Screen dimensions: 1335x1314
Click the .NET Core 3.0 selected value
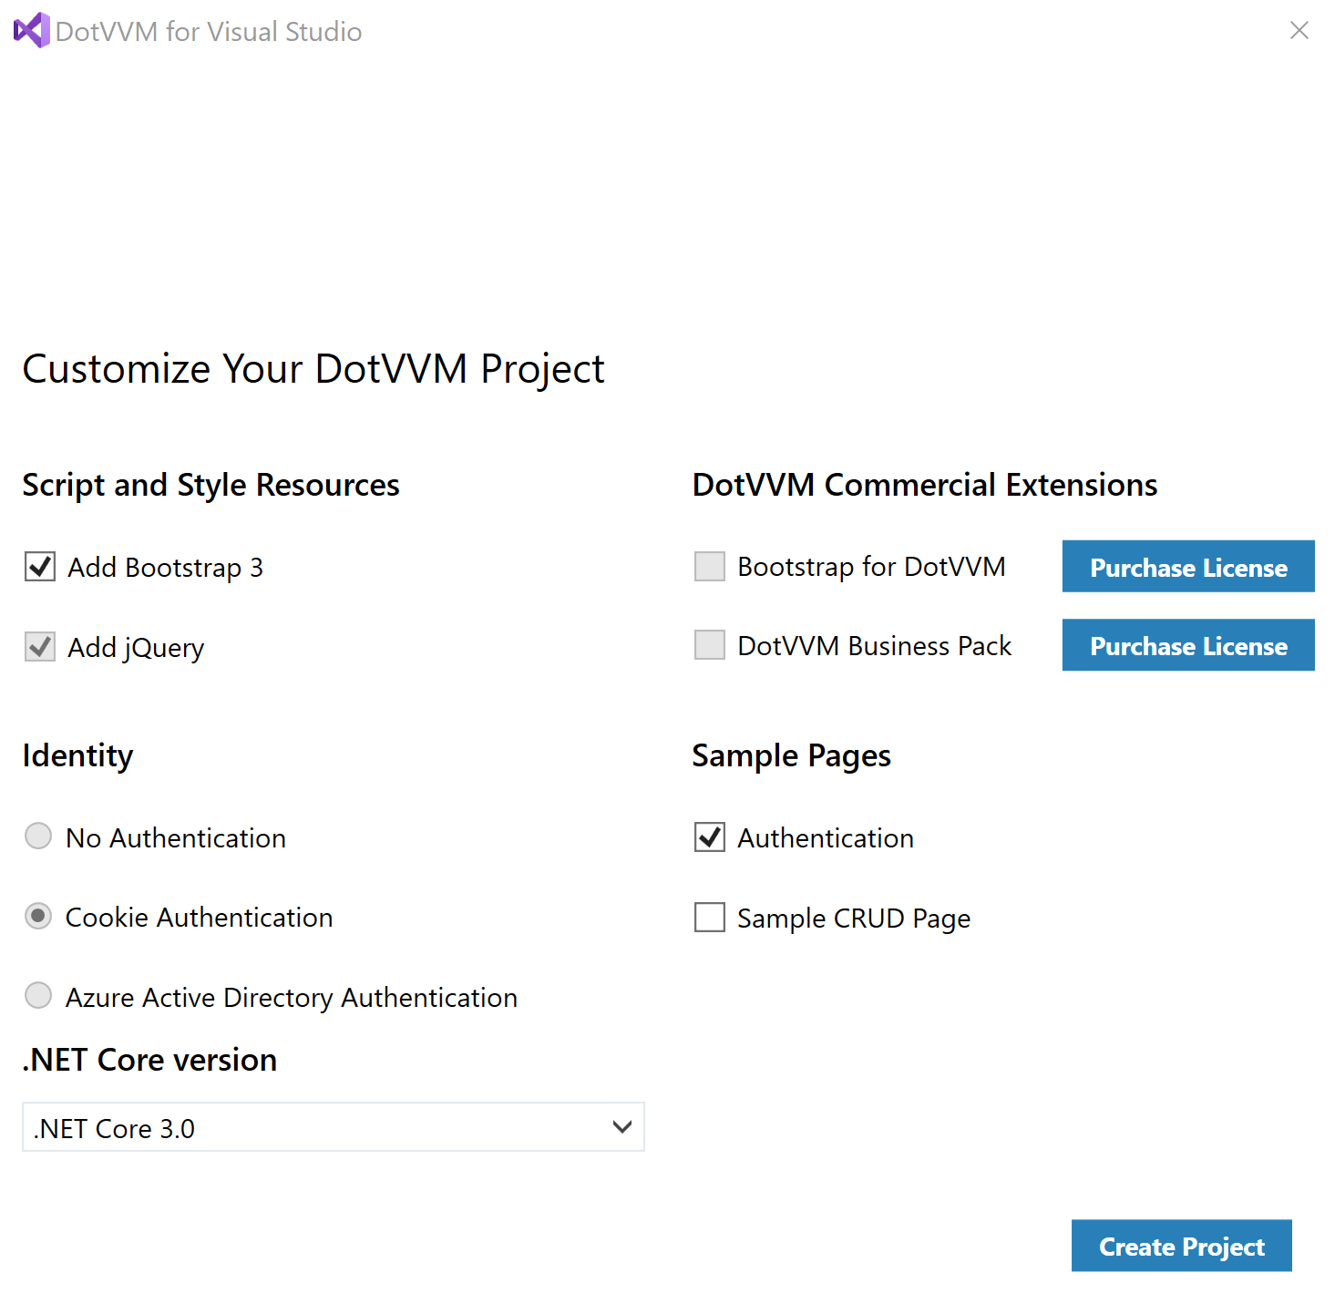coord(115,1129)
